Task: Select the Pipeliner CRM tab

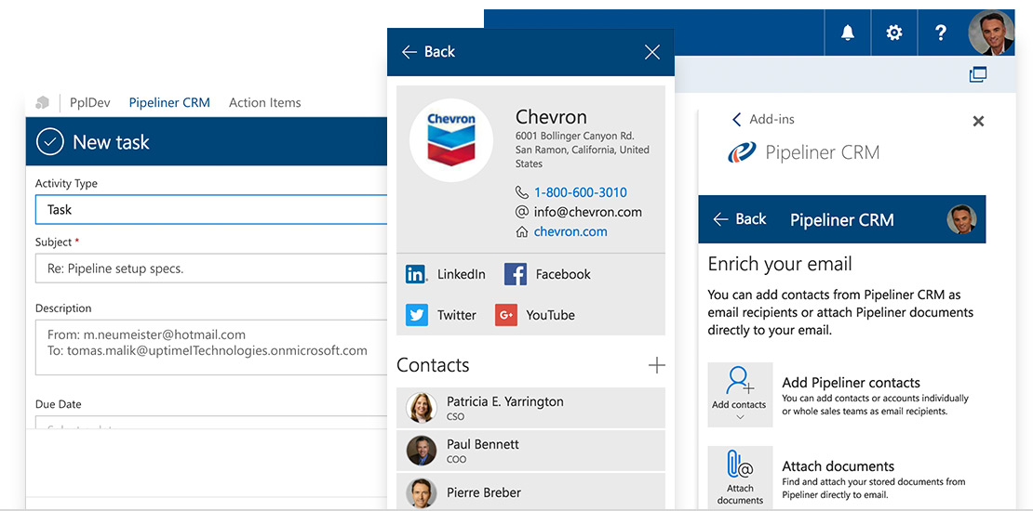Action: click(169, 102)
